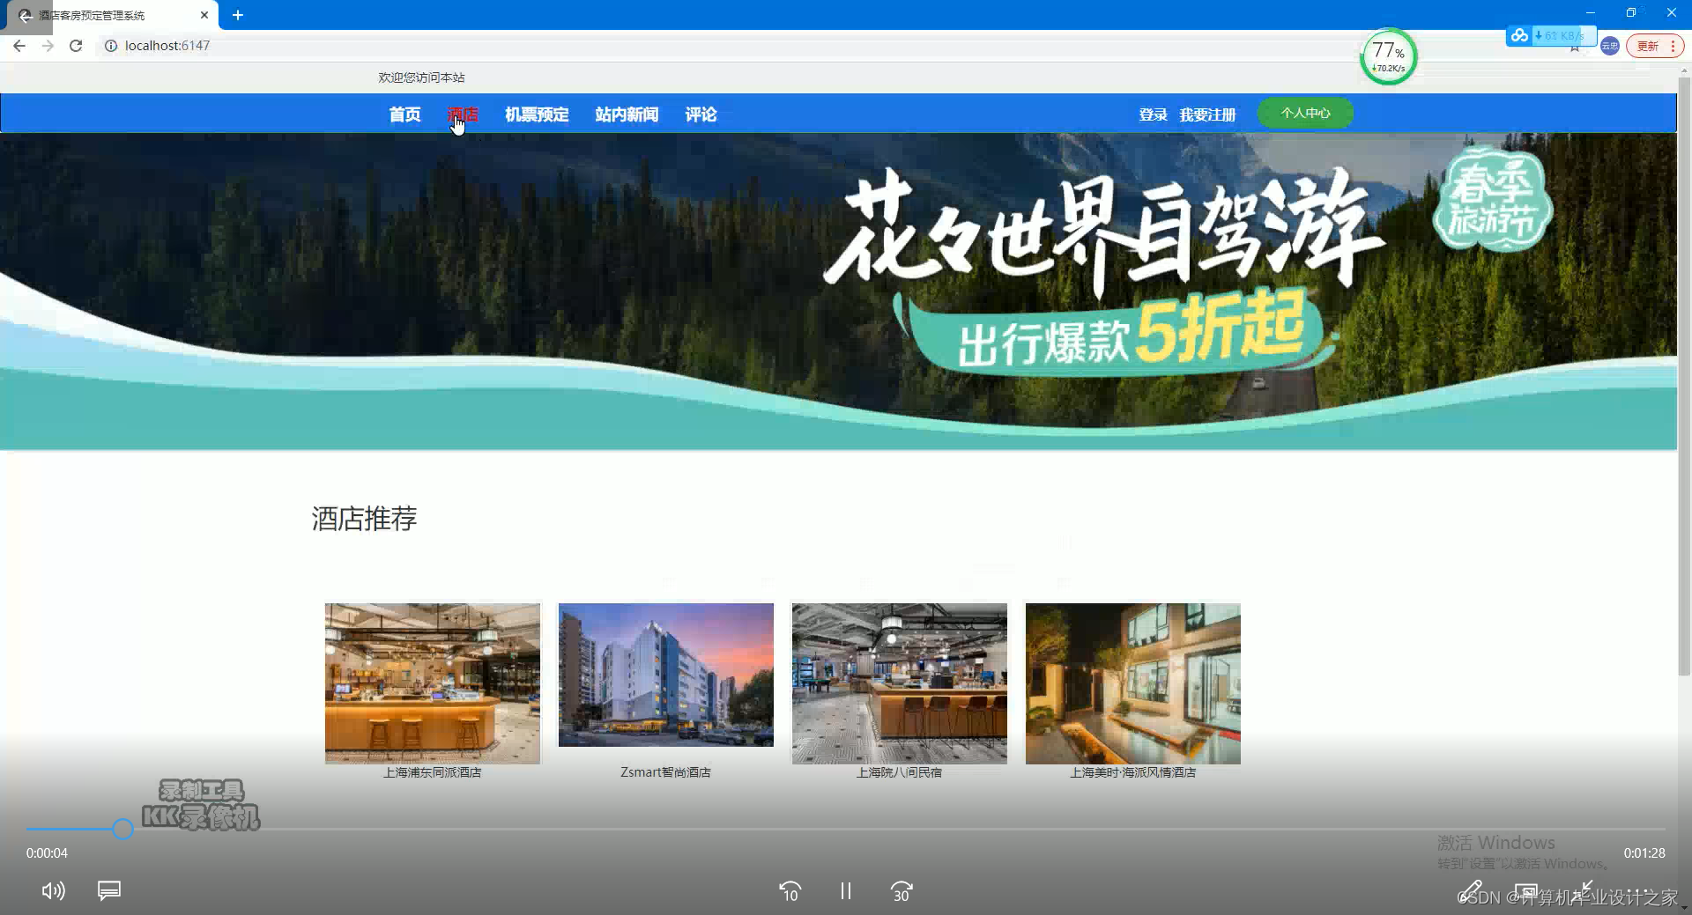Viewport: 1692px width, 915px height.
Task: Open 上海院八间民宿 photo
Action: [x=900, y=683]
